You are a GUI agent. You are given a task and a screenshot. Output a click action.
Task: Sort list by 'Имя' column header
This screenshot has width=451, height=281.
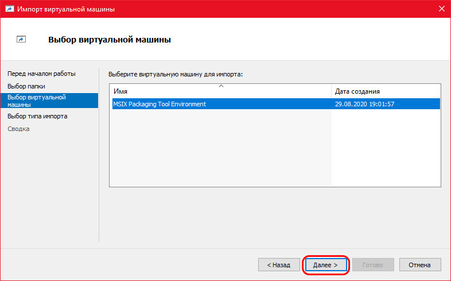[221, 91]
